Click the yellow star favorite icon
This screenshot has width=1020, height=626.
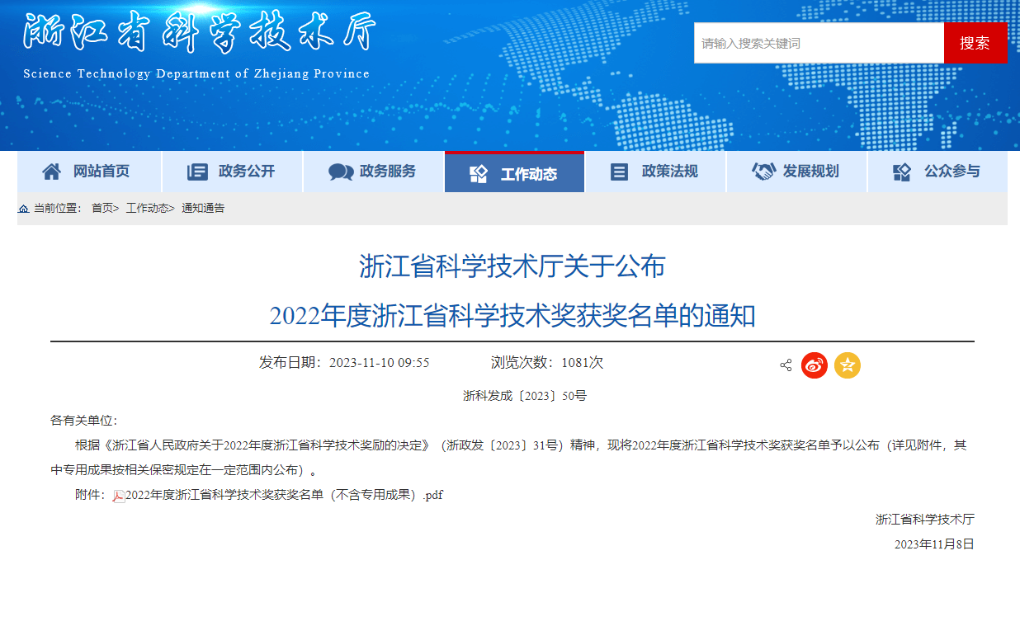847,365
